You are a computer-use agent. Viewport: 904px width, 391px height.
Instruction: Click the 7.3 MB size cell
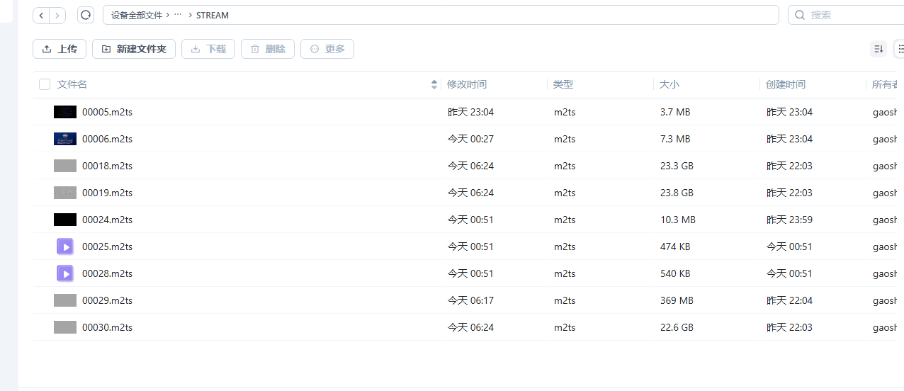pyautogui.click(x=675, y=139)
